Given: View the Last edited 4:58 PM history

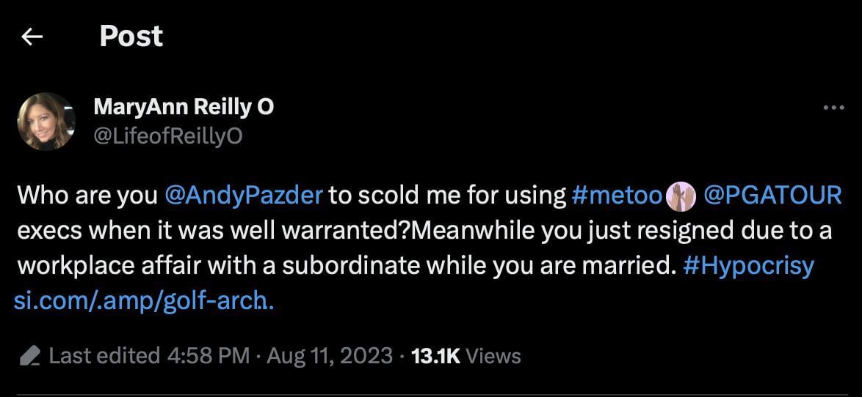Looking at the screenshot, I should [149, 357].
